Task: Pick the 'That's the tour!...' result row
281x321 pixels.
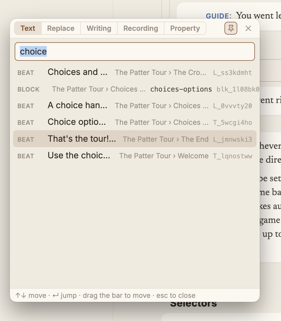Action: point(135,139)
